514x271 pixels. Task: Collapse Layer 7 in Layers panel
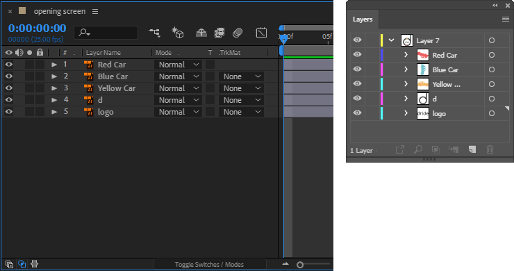391,40
